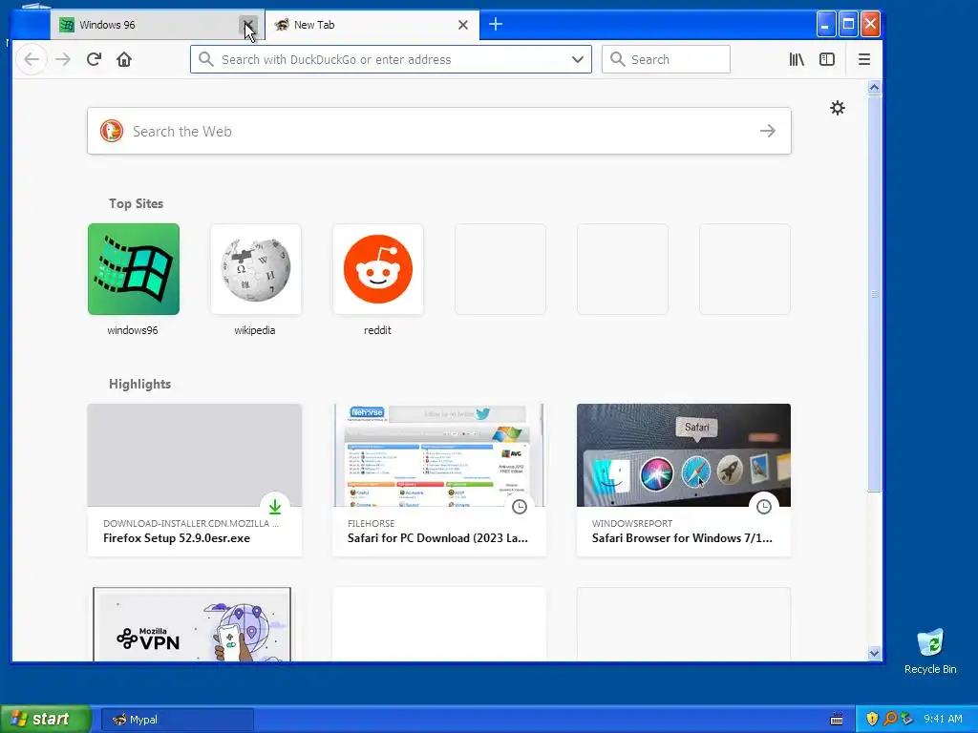This screenshot has width=978, height=733.
Task: Open the Recycle Bin desktop icon
Action: click(x=930, y=651)
